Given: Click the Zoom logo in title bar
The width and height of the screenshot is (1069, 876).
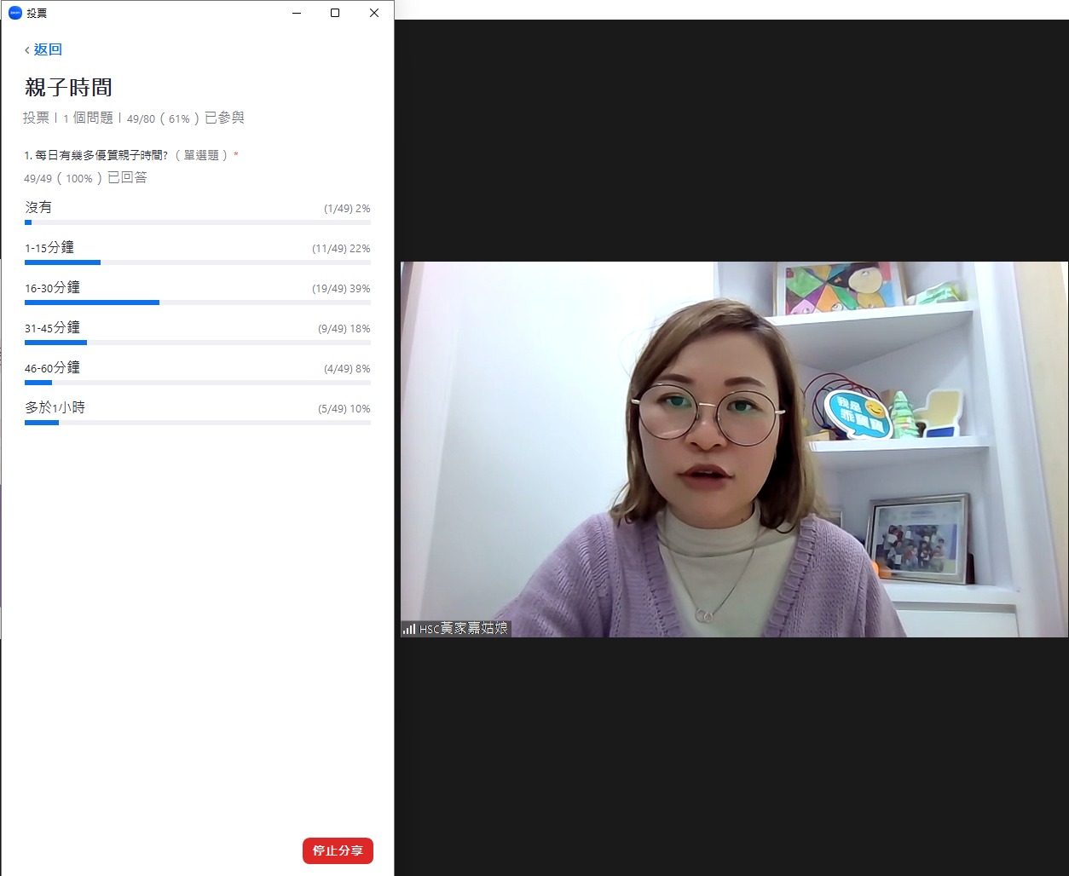Looking at the screenshot, I should click(14, 13).
